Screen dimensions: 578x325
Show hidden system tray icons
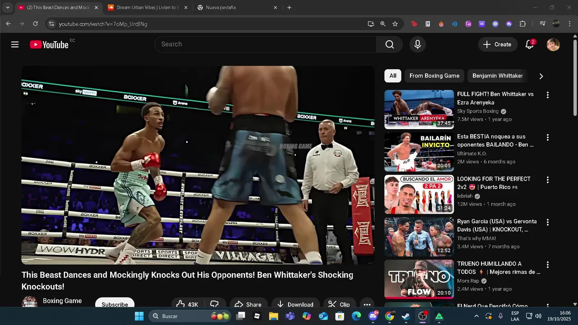476,316
